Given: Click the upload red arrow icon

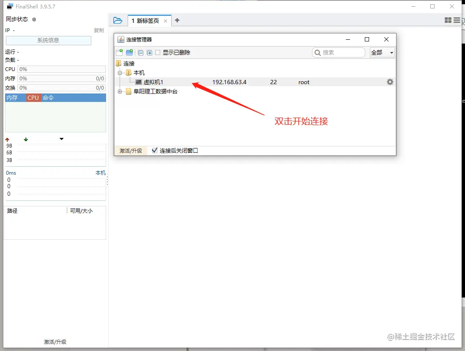Looking at the screenshot, I should [x=8, y=140].
